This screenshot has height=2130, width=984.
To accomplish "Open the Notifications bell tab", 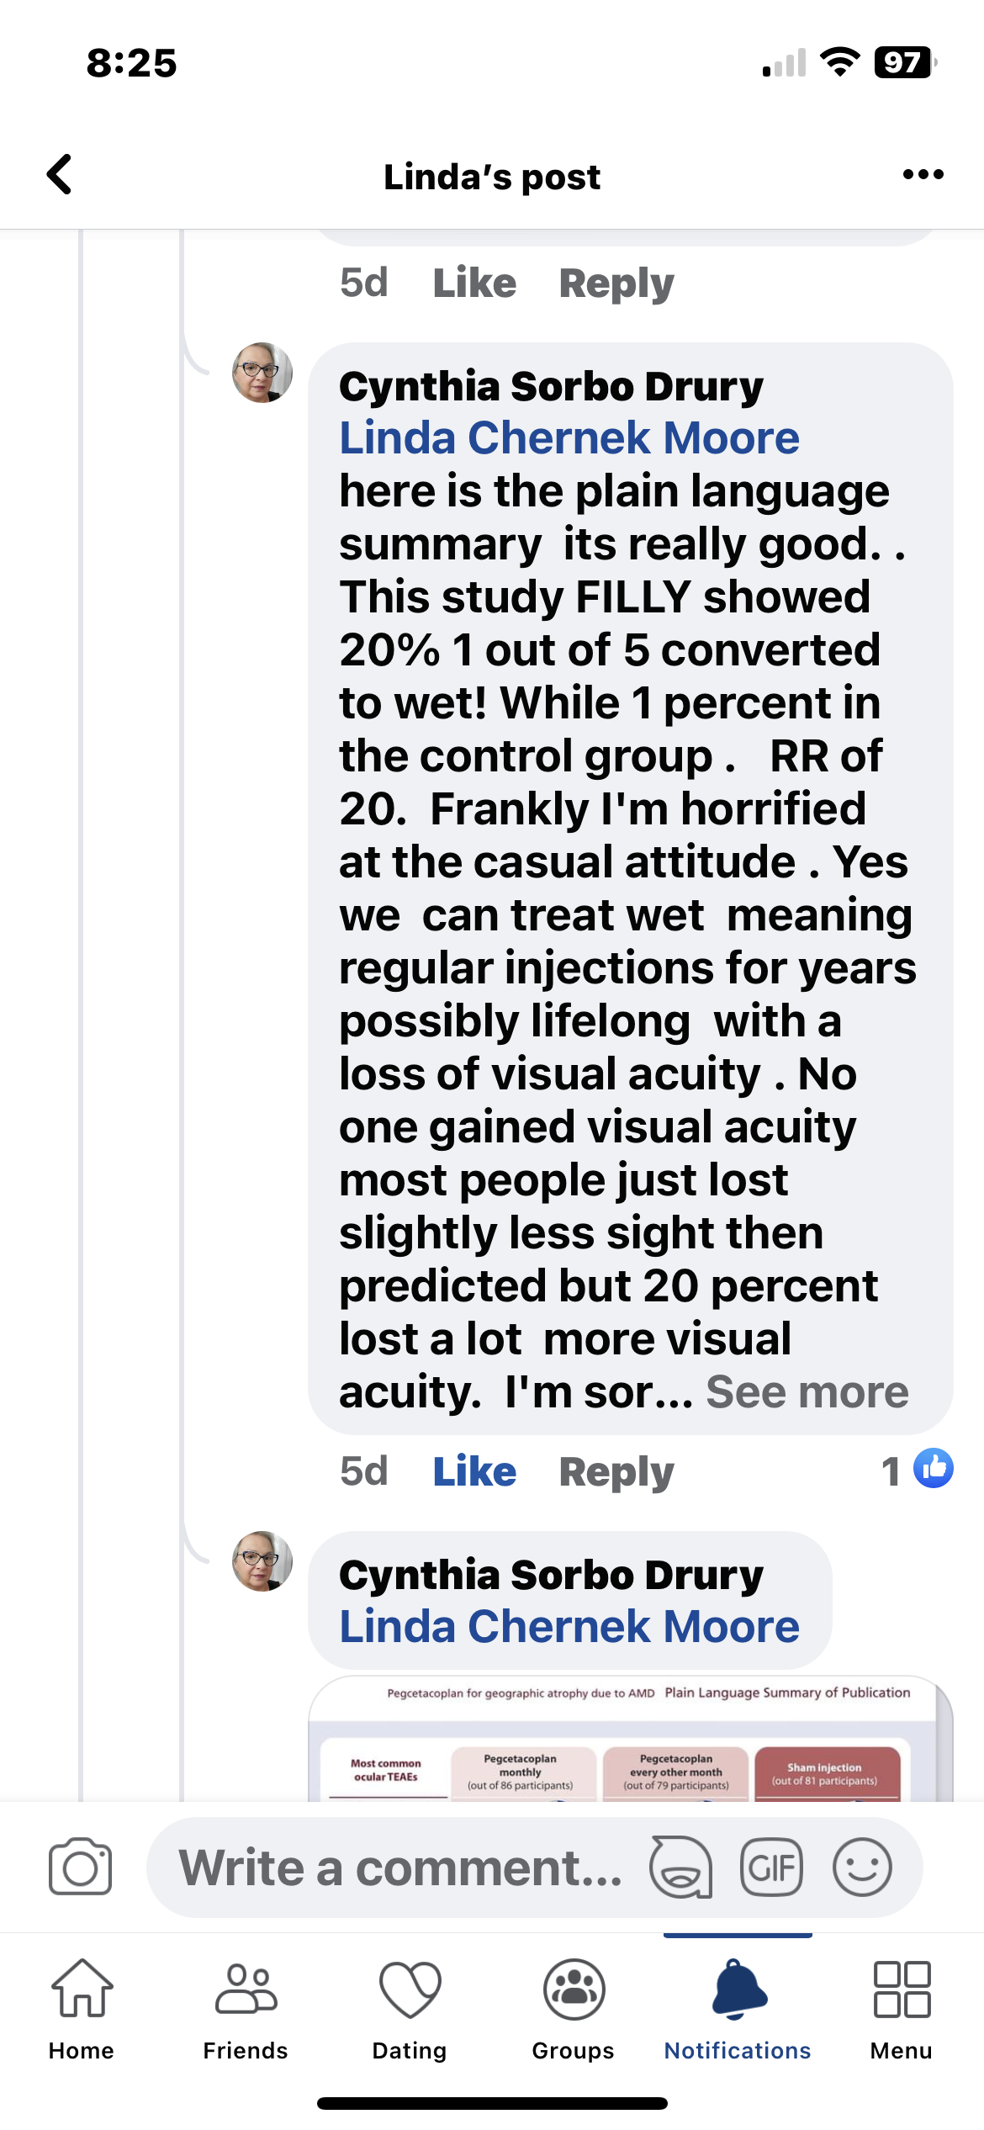I will coord(738,2006).
